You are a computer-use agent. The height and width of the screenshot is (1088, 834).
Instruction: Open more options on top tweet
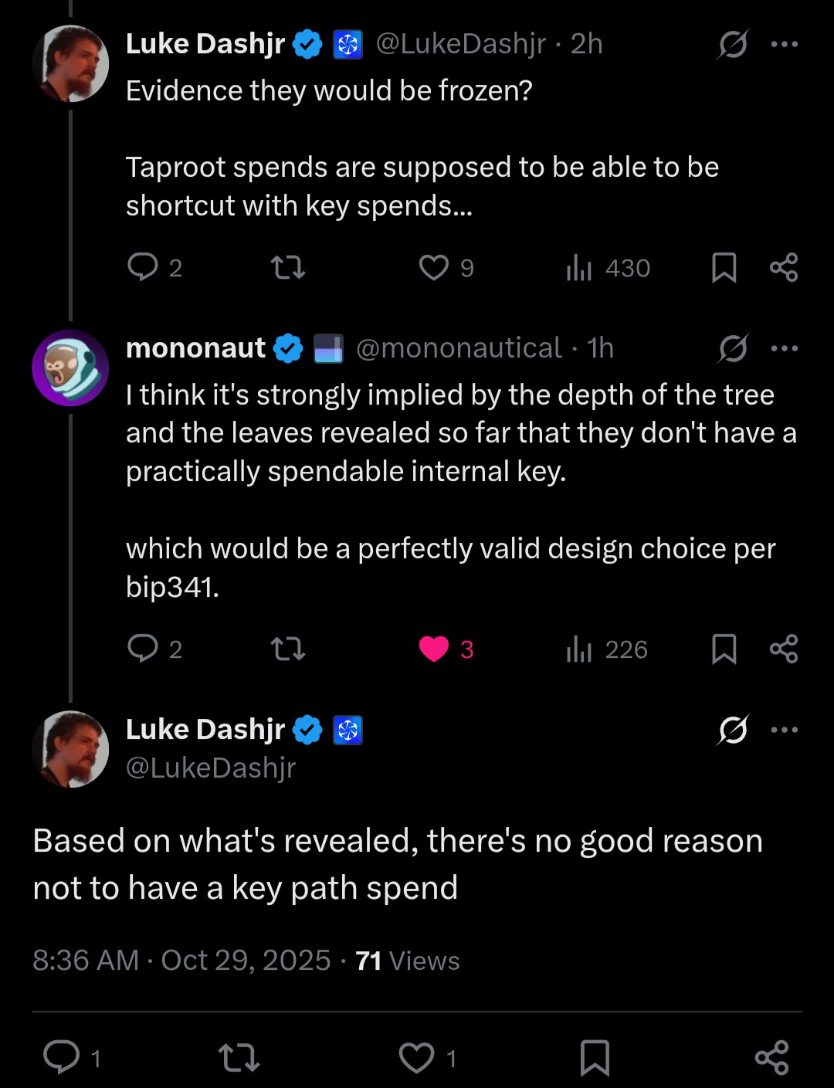[785, 44]
